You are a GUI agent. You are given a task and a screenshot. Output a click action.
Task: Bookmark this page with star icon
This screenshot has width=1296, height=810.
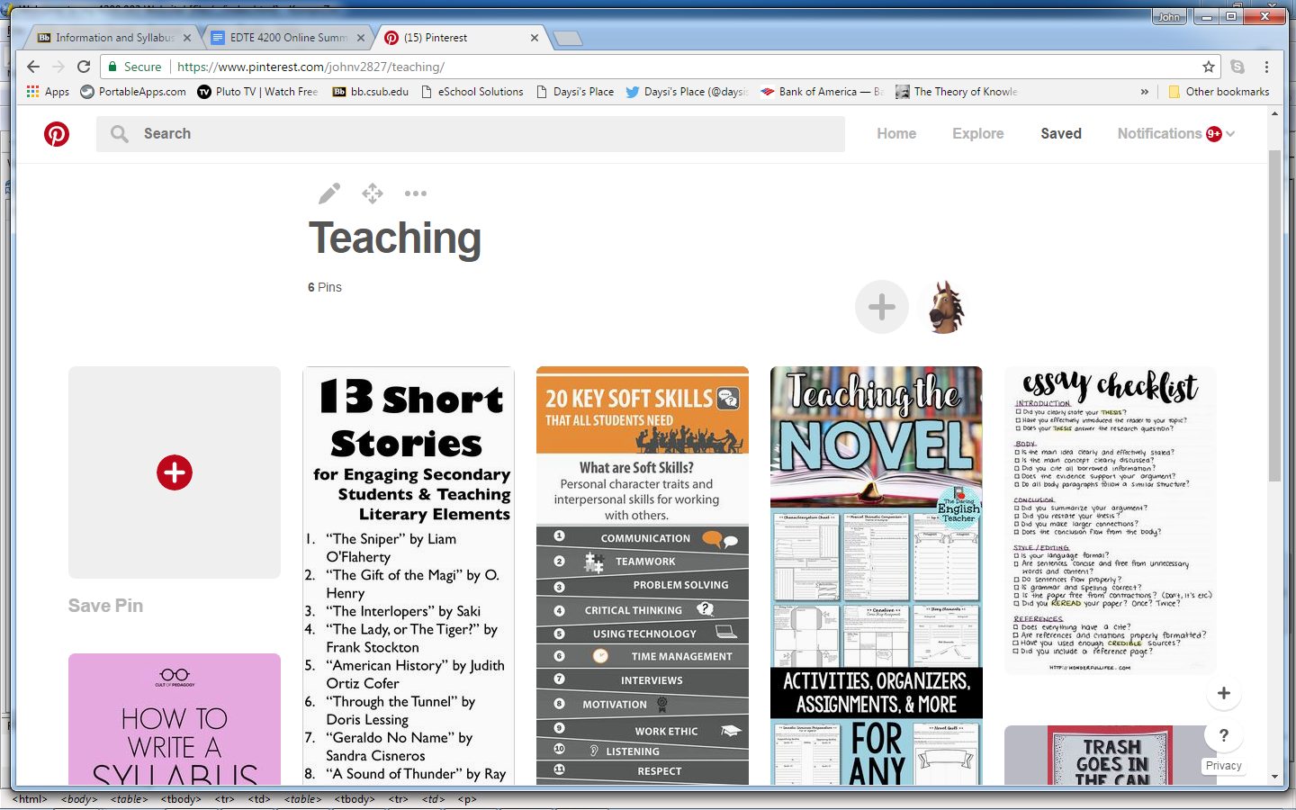(x=1209, y=67)
